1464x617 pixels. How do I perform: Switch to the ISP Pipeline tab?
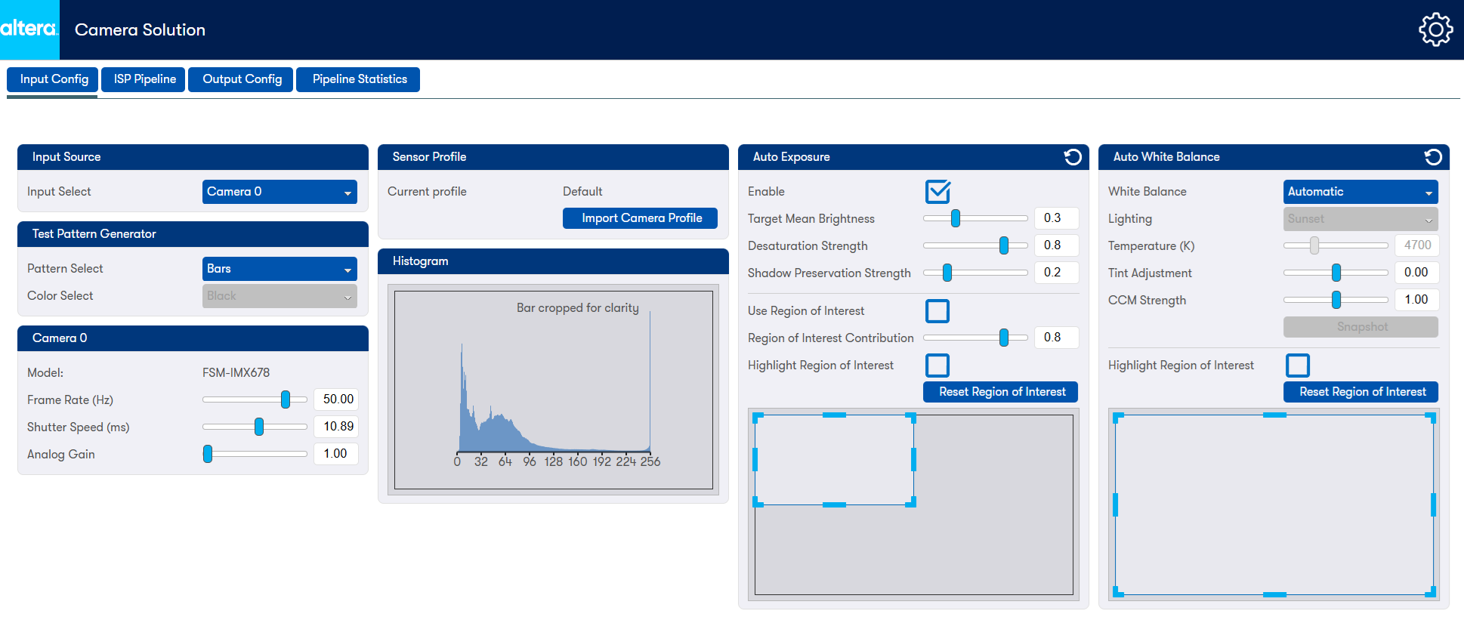point(144,79)
